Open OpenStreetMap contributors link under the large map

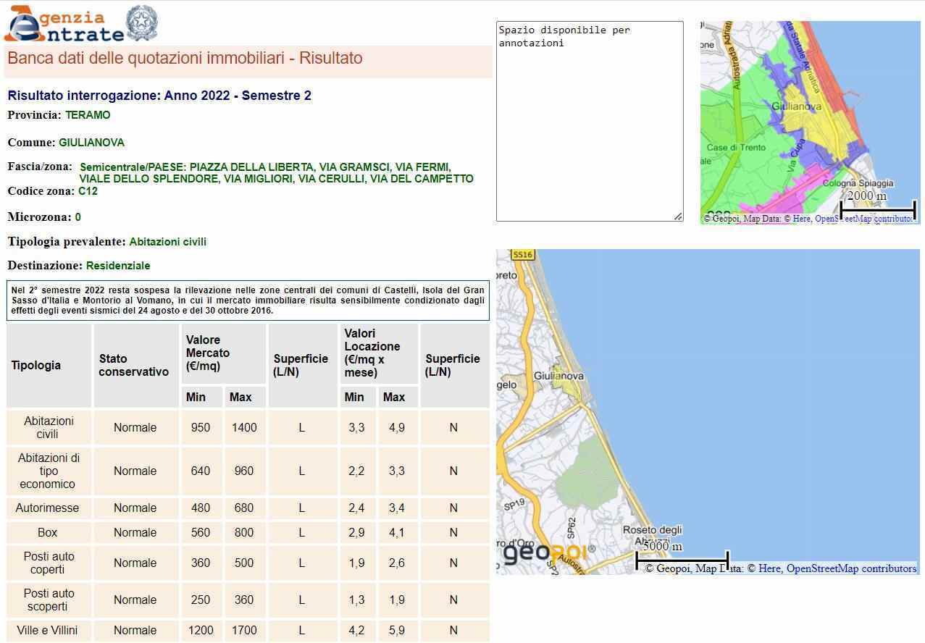click(851, 568)
